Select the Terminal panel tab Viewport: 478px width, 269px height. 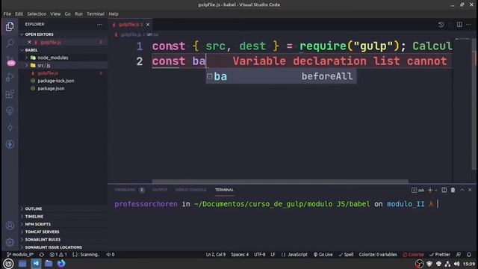[x=224, y=190]
